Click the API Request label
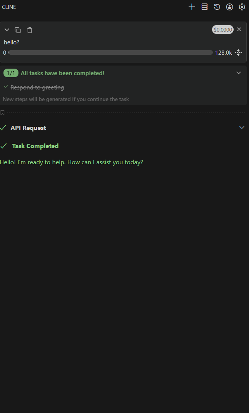 [x=28, y=128]
